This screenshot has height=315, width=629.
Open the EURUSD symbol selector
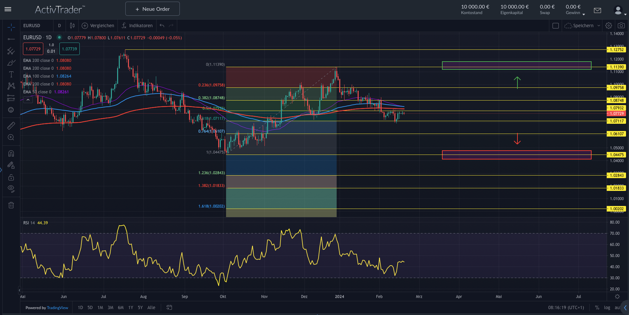pyautogui.click(x=31, y=26)
